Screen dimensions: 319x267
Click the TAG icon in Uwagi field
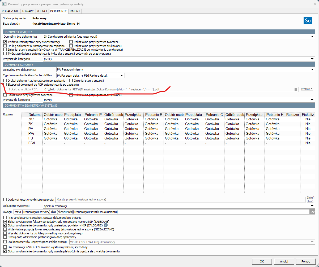pyautogui.click(x=312, y=212)
